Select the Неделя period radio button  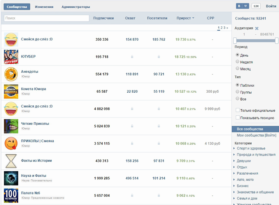(x=237, y=62)
